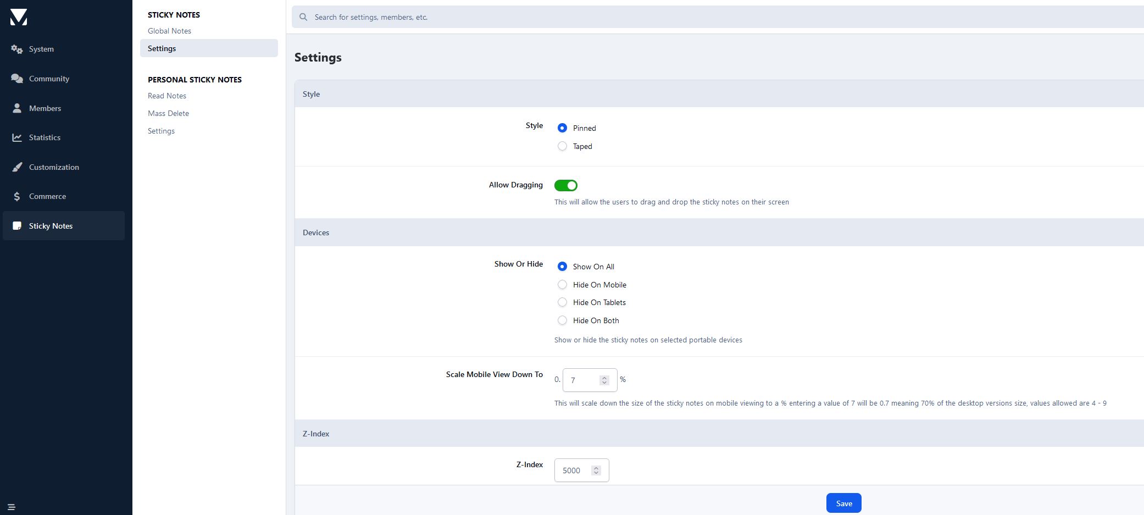Open Customization via paintbrush icon
The width and height of the screenshot is (1144, 515).
click(x=17, y=167)
